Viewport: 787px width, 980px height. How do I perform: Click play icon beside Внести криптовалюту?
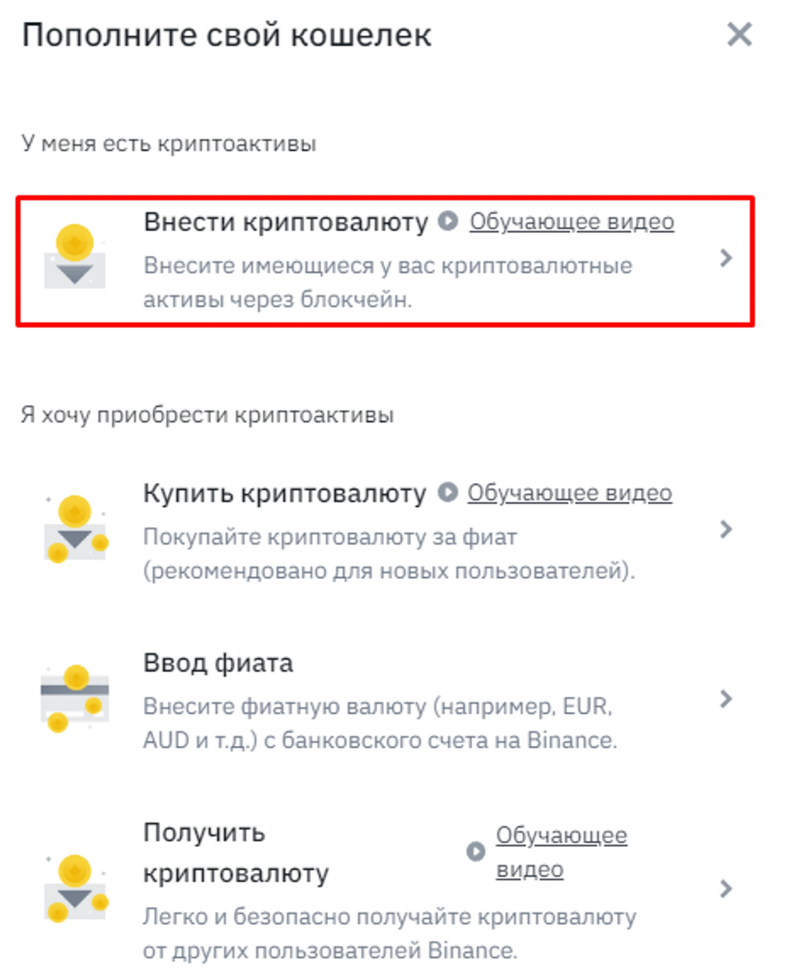click(x=448, y=221)
